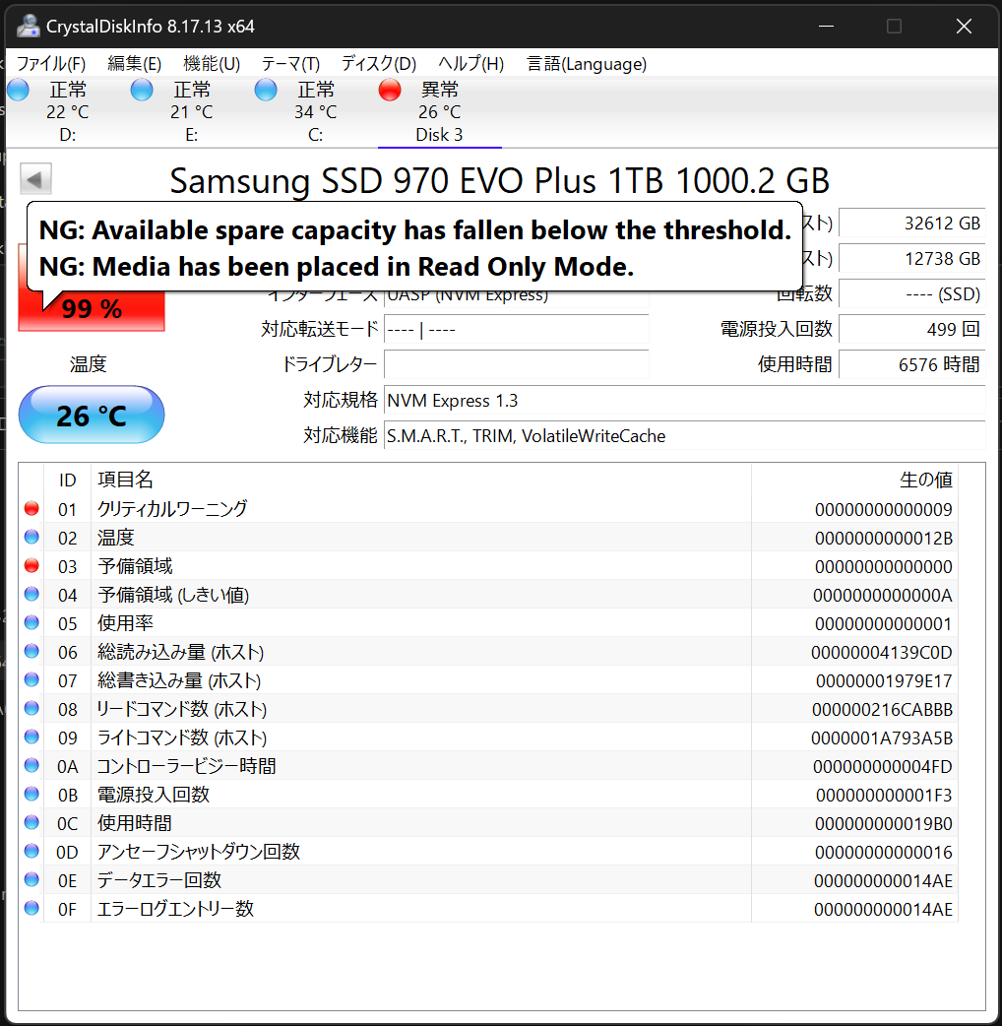Click the CrystalDiskInfo app icon in title bar
The height and width of the screenshot is (1026, 1002).
[x=29, y=27]
